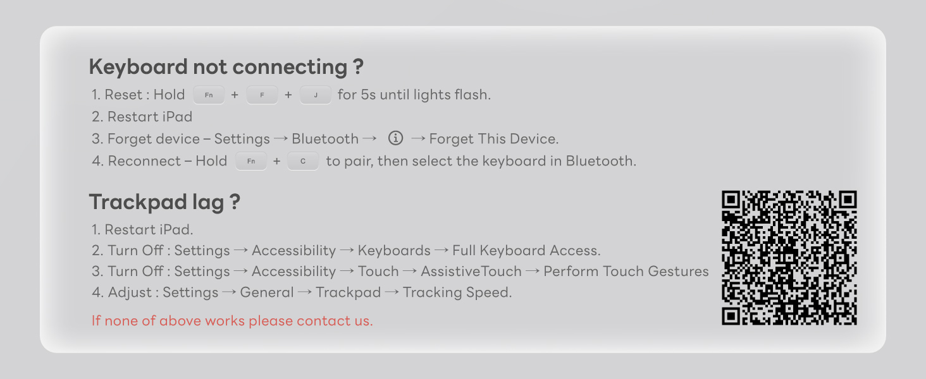Click the 'Keyboard not connecting ?' heading

[x=226, y=67]
